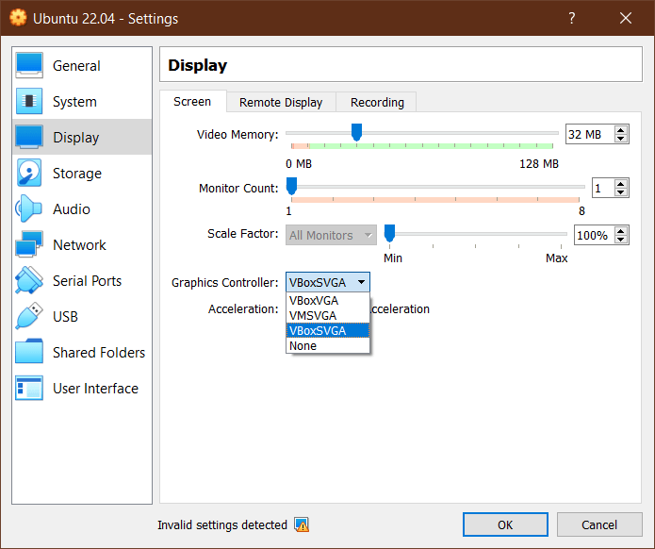Image resolution: width=655 pixels, height=549 pixels.
Task: Open the Shared Folders settings category
Action: [82, 352]
